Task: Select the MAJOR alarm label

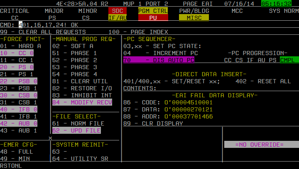Action: click(54, 11)
